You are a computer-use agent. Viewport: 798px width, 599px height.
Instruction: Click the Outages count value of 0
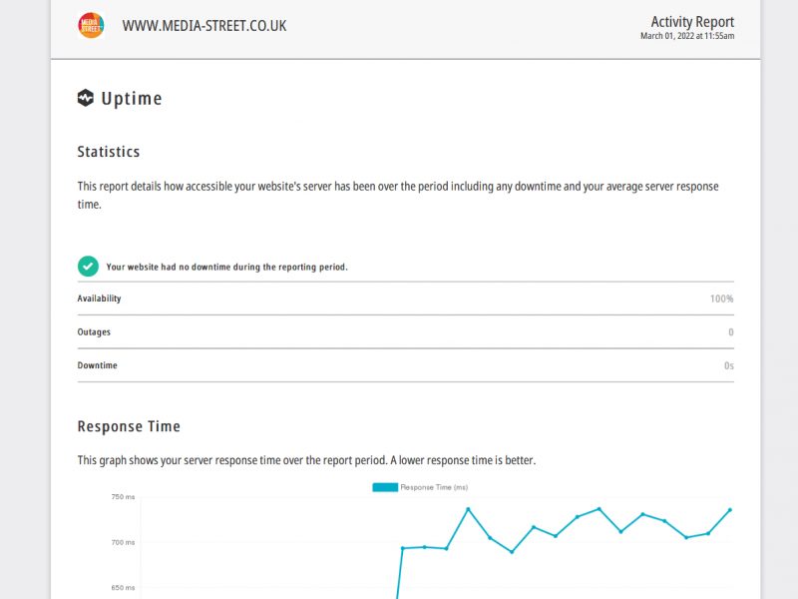(x=731, y=332)
